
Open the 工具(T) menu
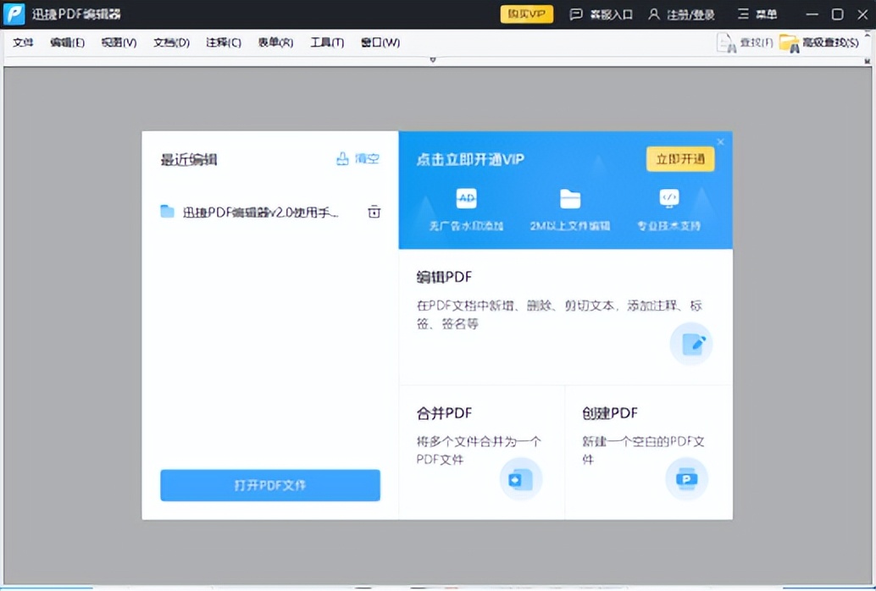[326, 41]
